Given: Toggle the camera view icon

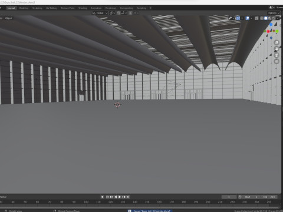Looking at the screenshot, I should click(277, 55).
